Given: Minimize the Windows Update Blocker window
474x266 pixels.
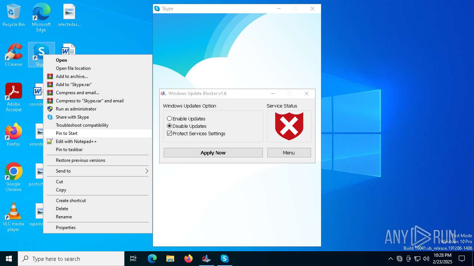Looking at the screenshot, I should pos(273,93).
